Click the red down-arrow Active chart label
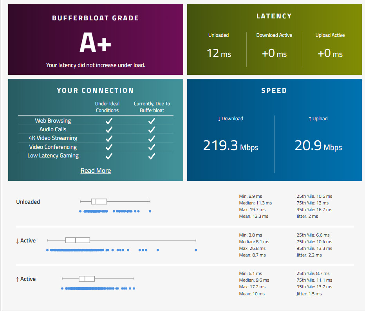 (26, 240)
